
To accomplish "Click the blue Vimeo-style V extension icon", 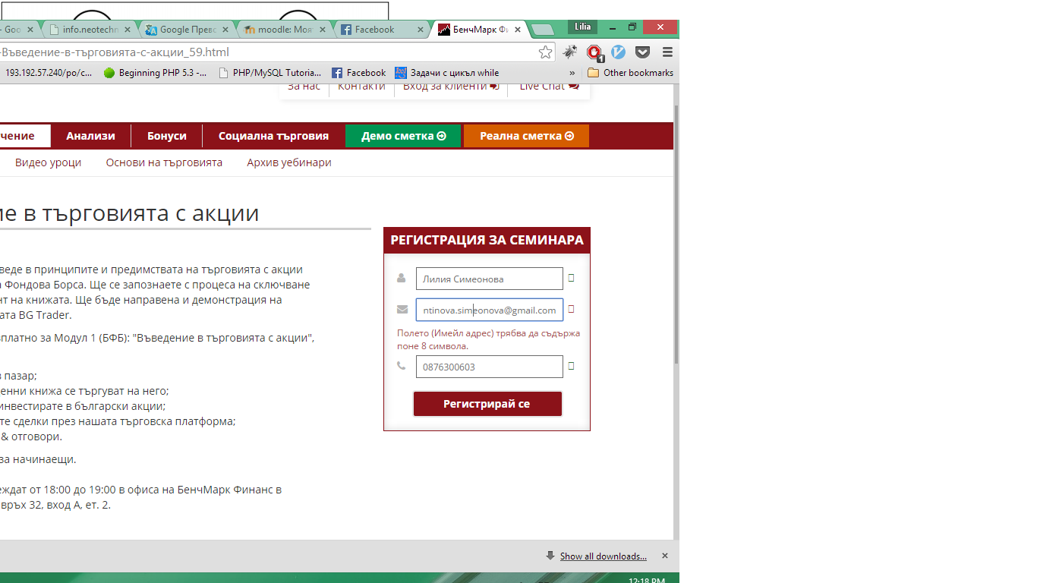I will (619, 52).
